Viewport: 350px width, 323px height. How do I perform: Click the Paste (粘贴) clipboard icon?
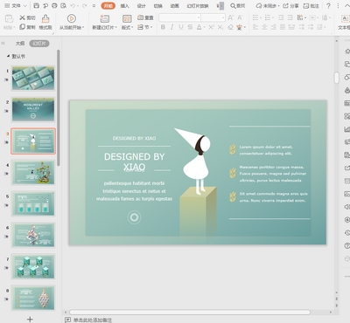pos(9,19)
